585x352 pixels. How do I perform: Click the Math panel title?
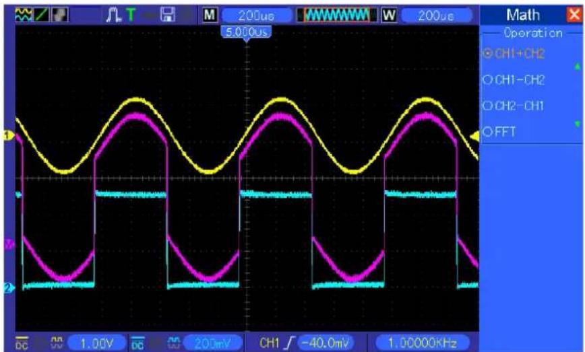click(523, 15)
